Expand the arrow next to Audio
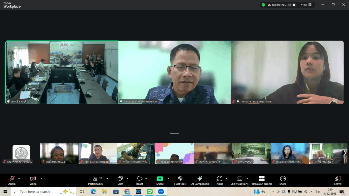 pyautogui.click(x=19, y=178)
